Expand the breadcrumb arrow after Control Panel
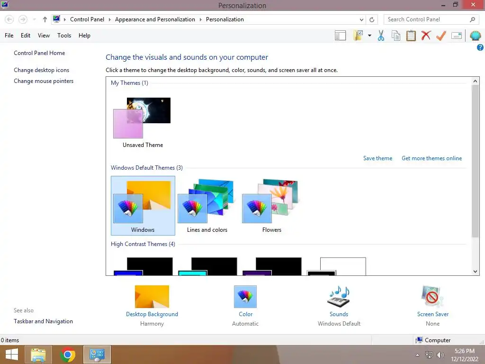 coord(109,19)
